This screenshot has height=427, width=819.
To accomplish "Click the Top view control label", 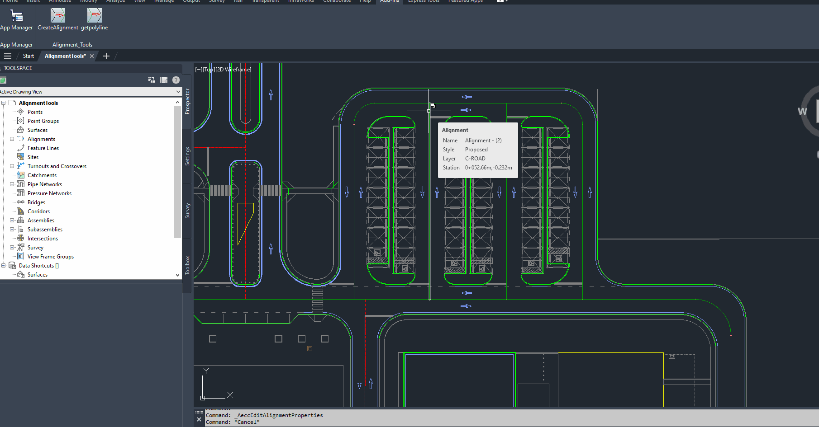I will (x=208, y=70).
